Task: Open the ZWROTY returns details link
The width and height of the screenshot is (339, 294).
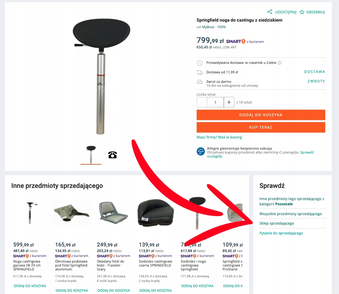Action: [x=316, y=81]
